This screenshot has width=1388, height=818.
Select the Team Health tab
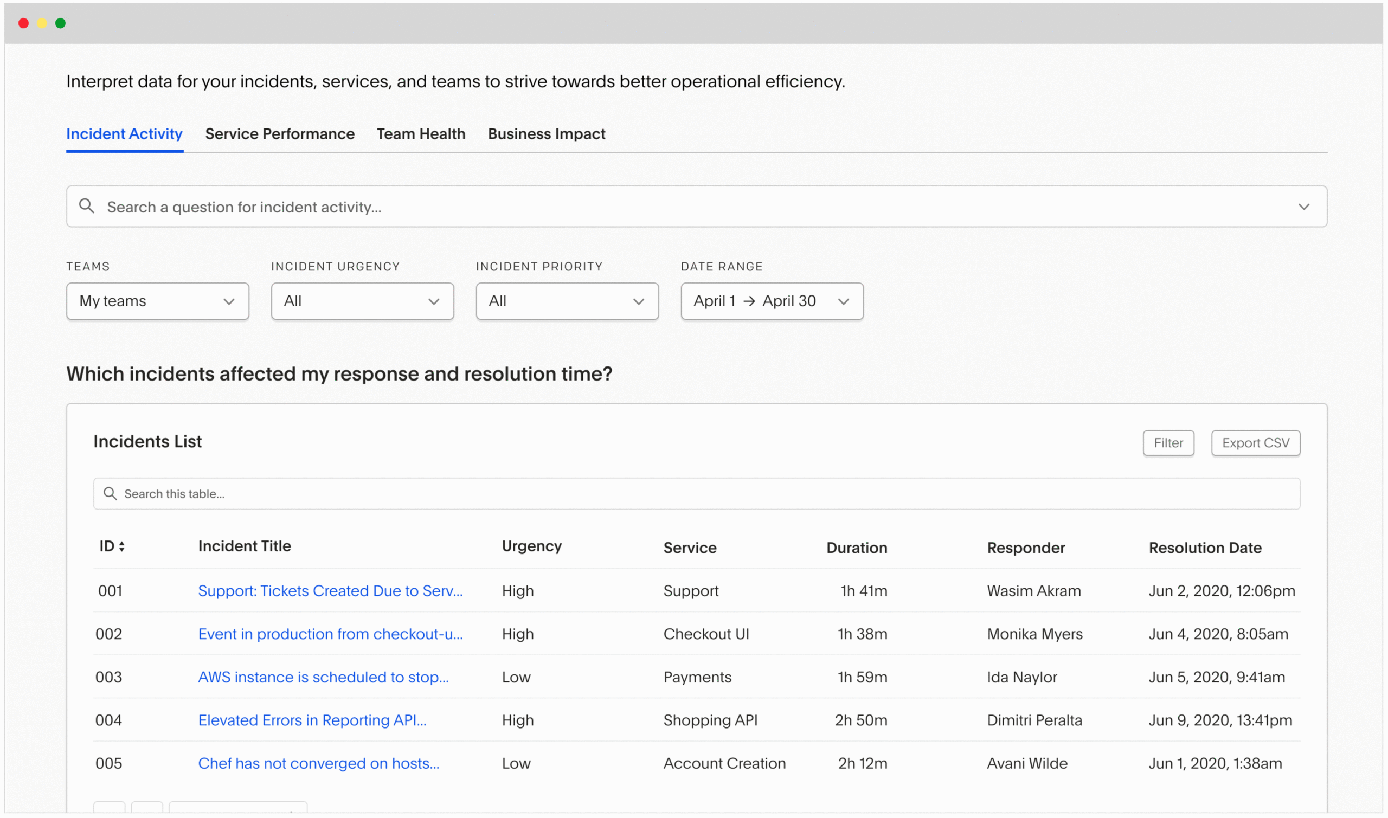tap(421, 133)
